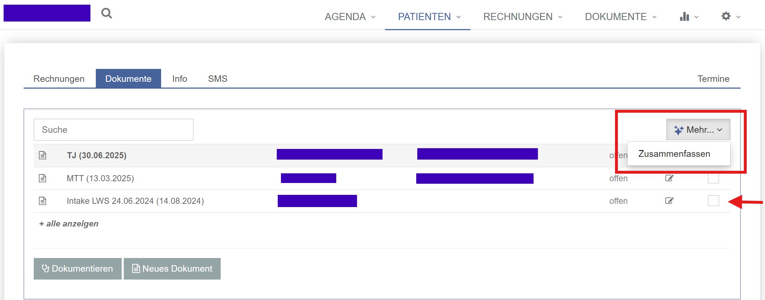Screen dimensions: 765x300
Task: Open the DOKUMENTE top menu
Action: [x=621, y=17]
